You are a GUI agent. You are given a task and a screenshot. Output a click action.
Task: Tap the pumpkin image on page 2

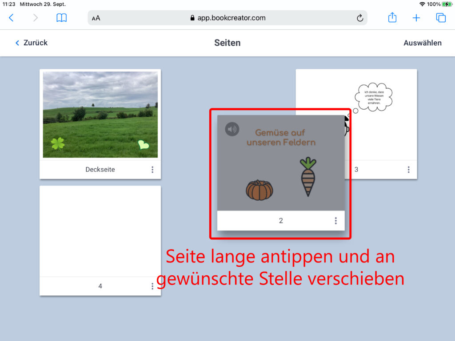[x=259, y=190]
